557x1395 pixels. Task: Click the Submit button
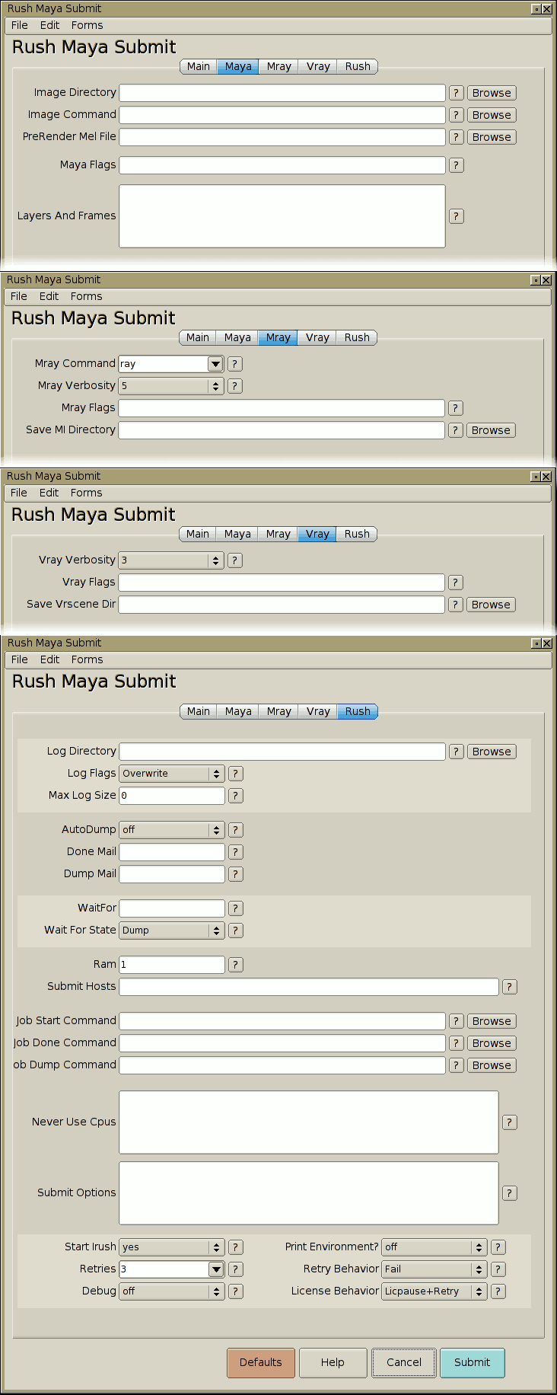coord(473,1362)
